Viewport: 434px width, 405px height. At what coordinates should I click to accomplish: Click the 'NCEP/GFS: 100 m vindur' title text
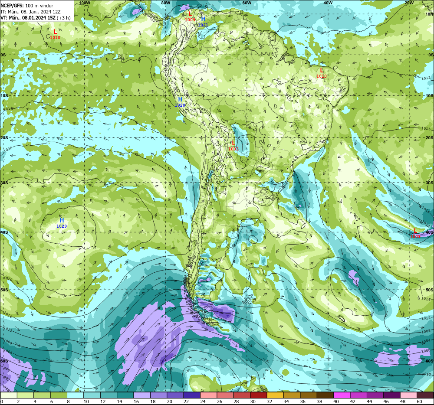click(27, 6)
